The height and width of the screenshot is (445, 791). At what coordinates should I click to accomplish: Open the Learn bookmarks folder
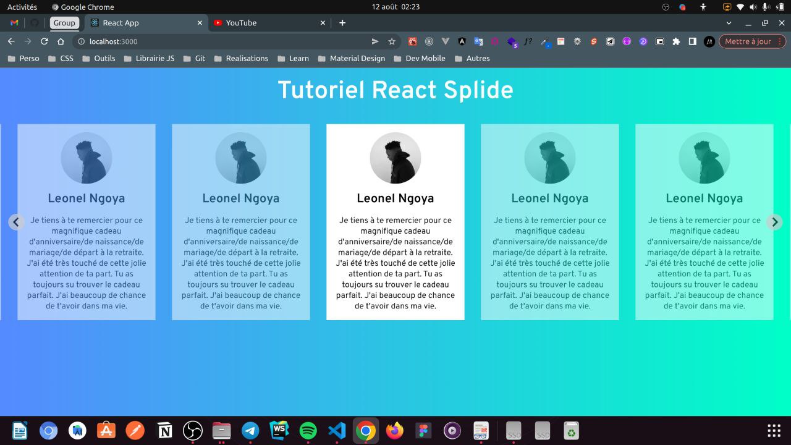pos(292,58)
